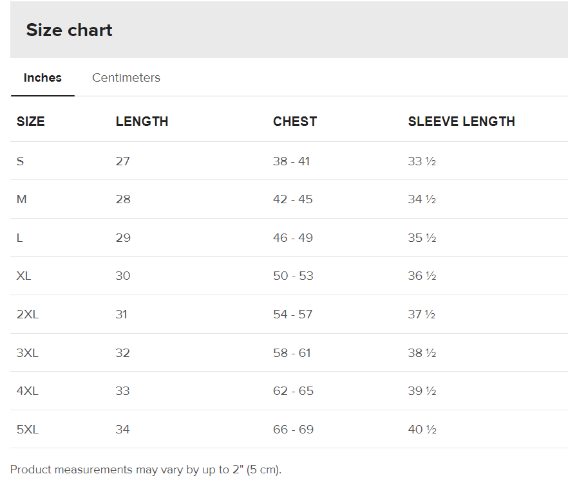Viewport: 568px width, 492px height.
Task: Click the Size chart heading
Action: pyautogui.click(x=69, y=30)
